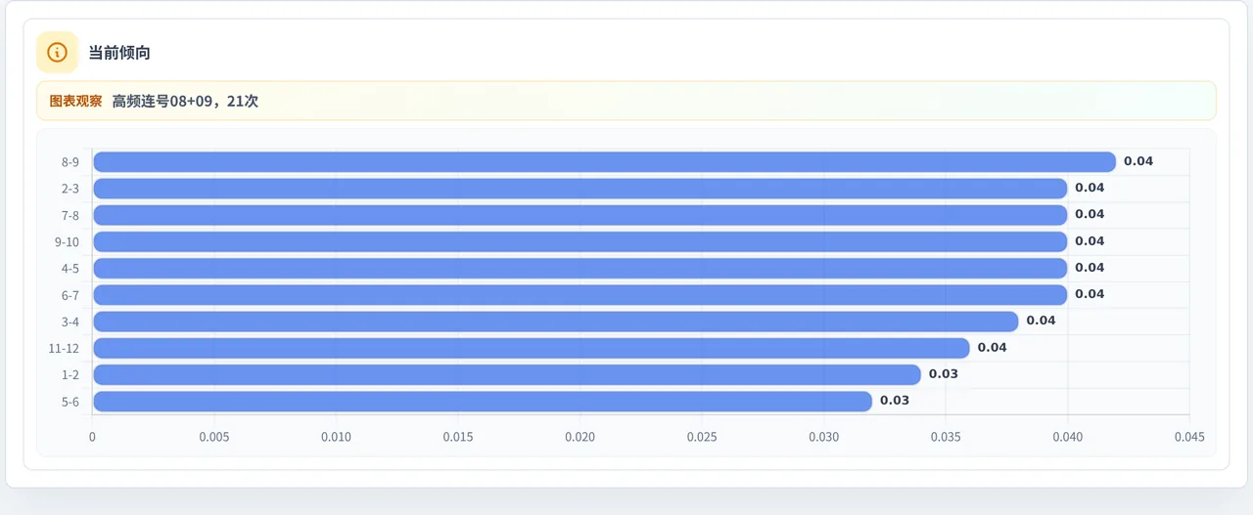This screenshot has height=515, width=1253.
Task: Select the 4-5 bar
Action: pyautogui.click(x=580, y=268)
